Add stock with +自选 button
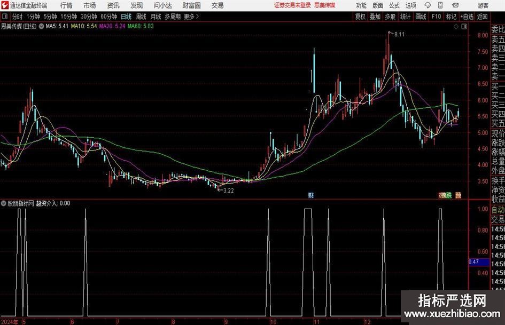 tap(467, 17)
